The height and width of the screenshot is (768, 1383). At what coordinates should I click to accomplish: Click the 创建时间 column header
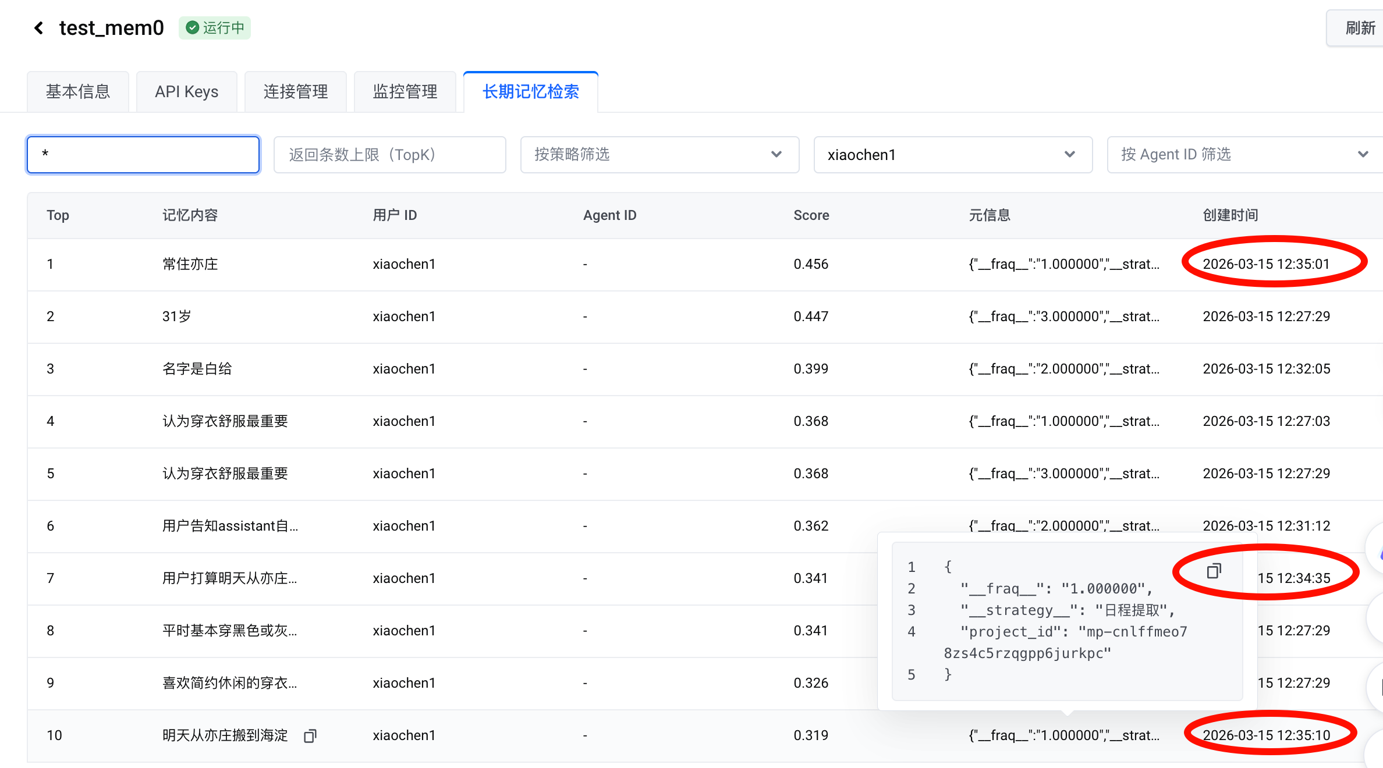click(1230, 215)
